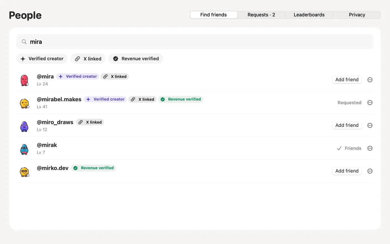Add @mira as a friend
The image size is (390, 244).
pyautogui.click(x=347, y=80)
